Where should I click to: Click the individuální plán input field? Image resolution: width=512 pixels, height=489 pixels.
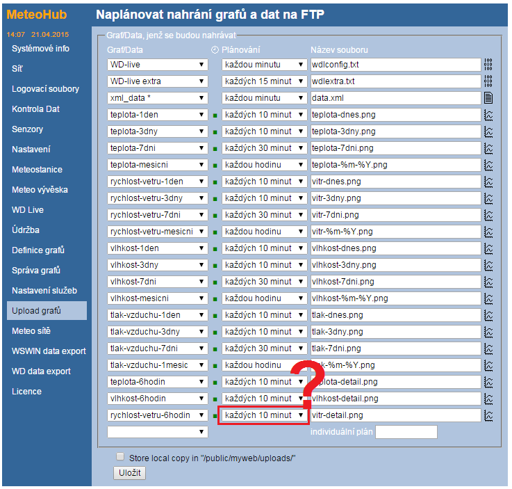coord(406,432)
